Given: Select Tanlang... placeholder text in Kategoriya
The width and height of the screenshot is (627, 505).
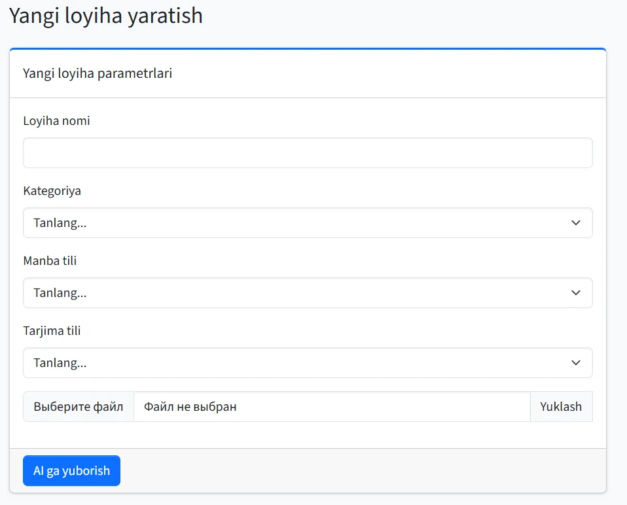Looking at the screenshot, I should pos(60,223).
